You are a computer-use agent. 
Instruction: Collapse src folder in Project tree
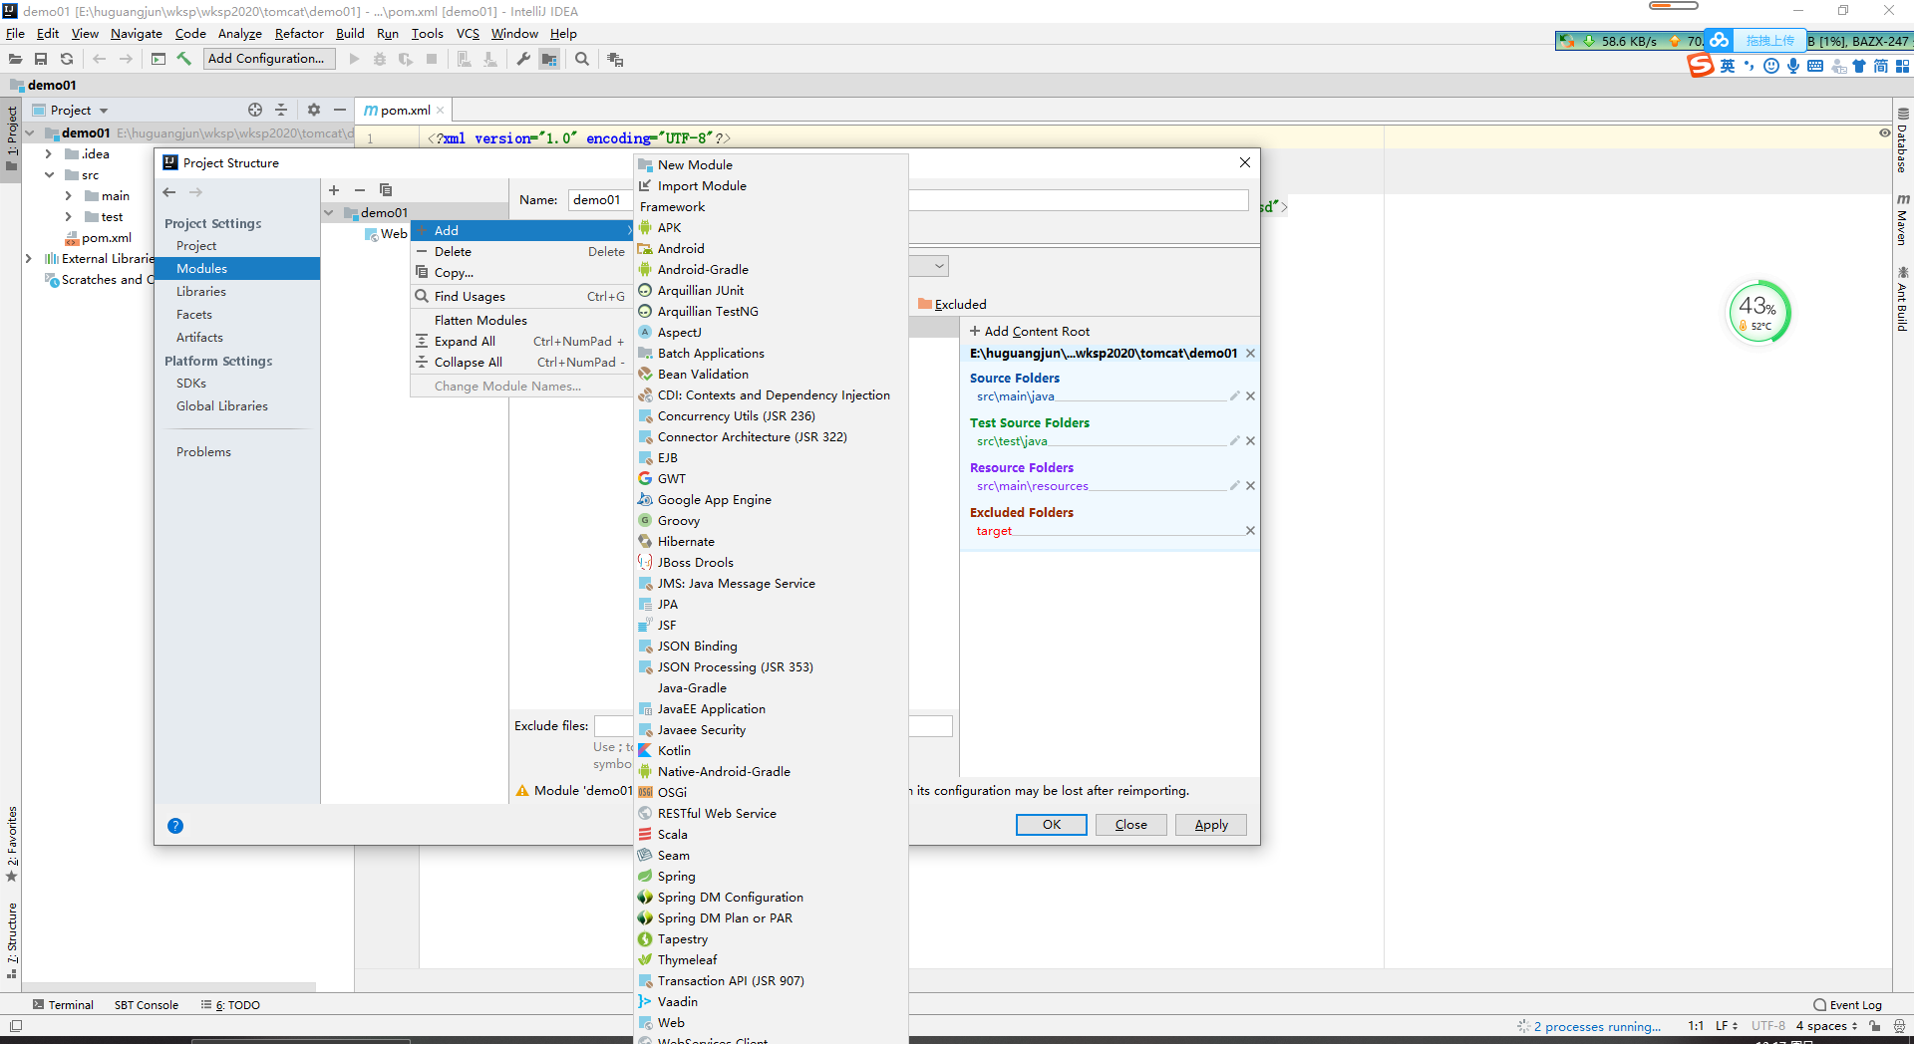click(48, 175)
